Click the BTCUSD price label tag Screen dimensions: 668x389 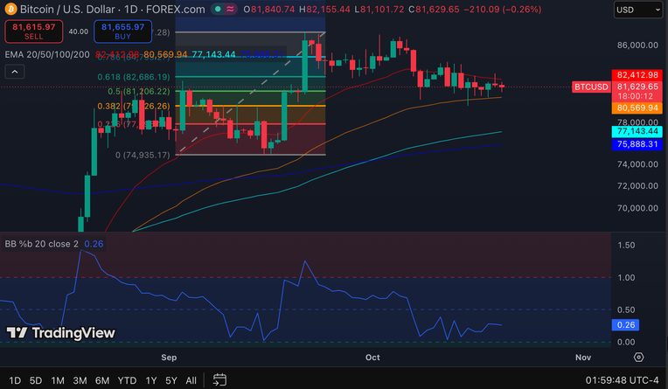[591, 87]
